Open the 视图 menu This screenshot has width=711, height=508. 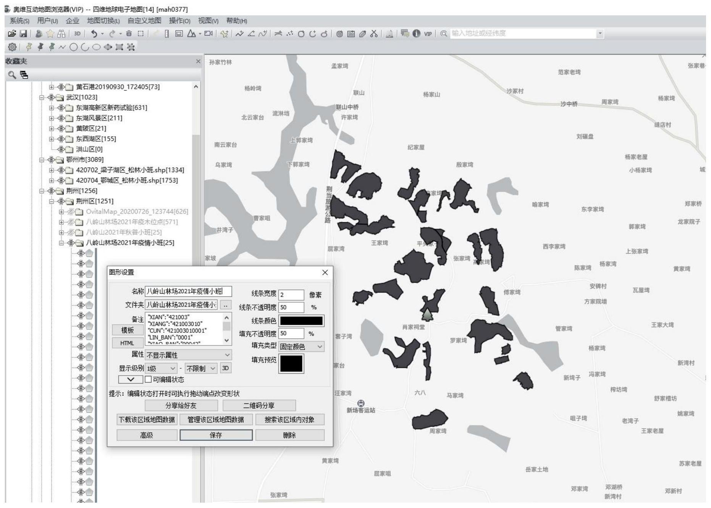[x=208, y=21]
